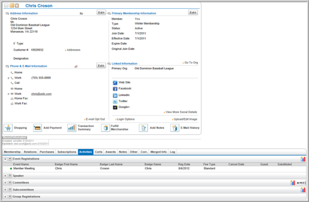Screen dimensions: 309x202
Task: Select the Activities tab
Action: tap(85, 152)
